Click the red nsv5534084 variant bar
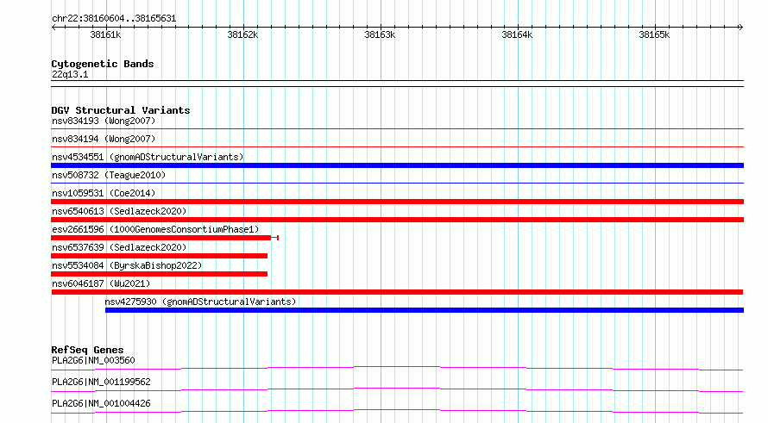 pyautogui.click(x=159, y=274)
